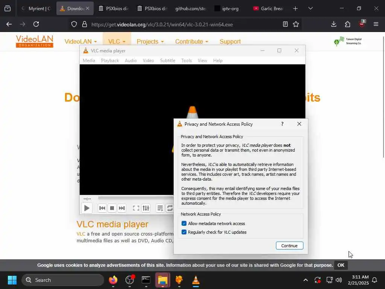The image size is (385, 289).
Task: Open File Explorer from the taskbar
Action: (162, 280)
